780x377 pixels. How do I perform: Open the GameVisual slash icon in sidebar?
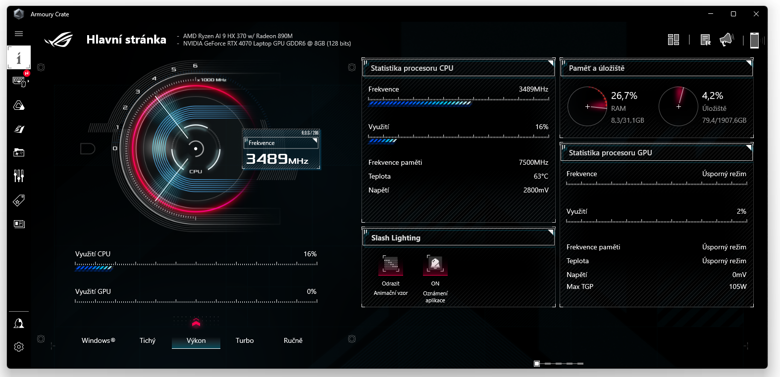[x=19, y=129]
